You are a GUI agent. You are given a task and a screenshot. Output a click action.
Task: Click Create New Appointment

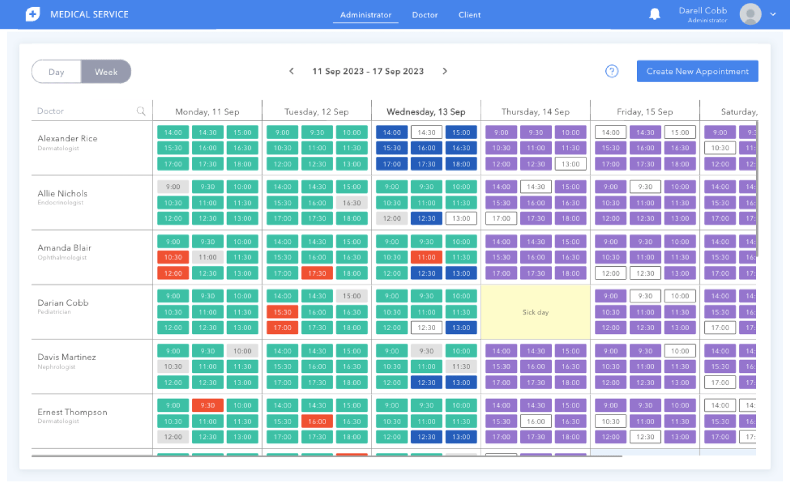pos(697,71)
